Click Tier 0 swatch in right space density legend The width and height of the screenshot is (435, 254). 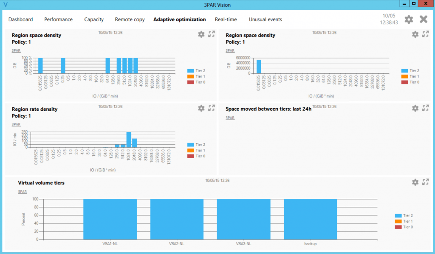pyautogui.click(x=404, y=82)
